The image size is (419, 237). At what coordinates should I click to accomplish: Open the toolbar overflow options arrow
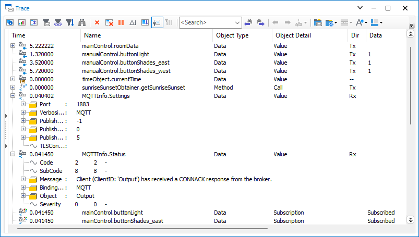(x=412, y=26)
